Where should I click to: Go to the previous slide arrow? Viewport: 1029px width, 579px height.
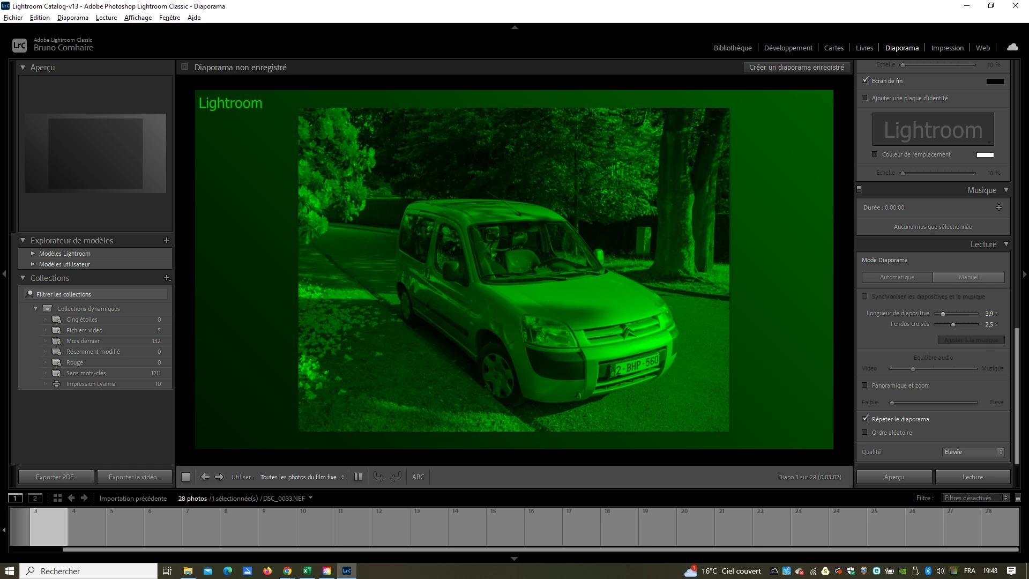(x=205, y=477)
